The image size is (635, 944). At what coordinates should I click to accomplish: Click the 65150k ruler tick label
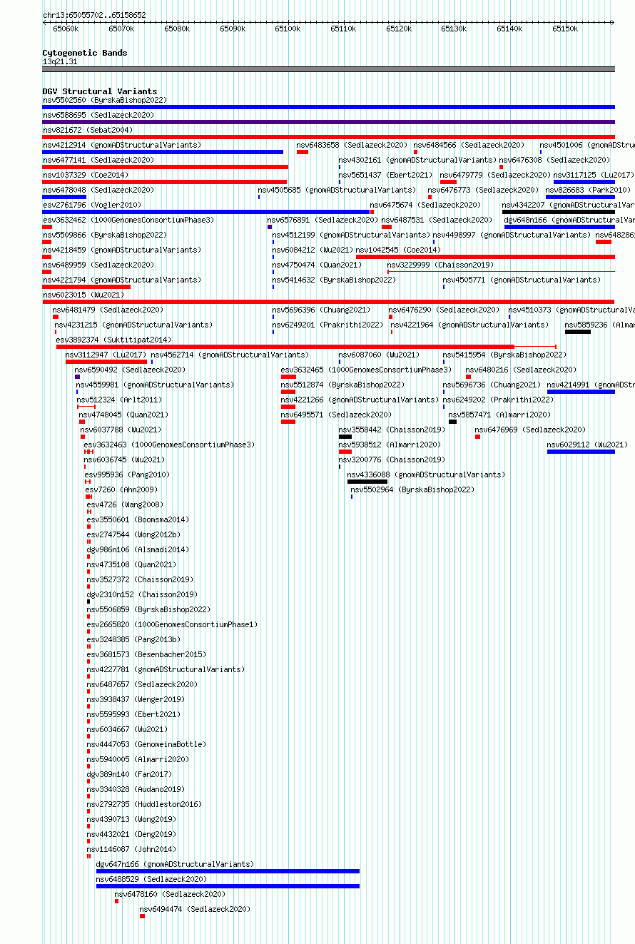(565, 29)
